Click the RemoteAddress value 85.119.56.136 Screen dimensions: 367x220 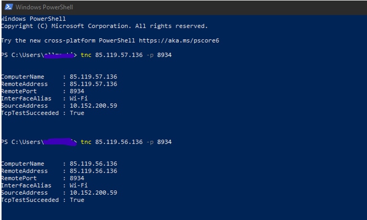(93, 171)
